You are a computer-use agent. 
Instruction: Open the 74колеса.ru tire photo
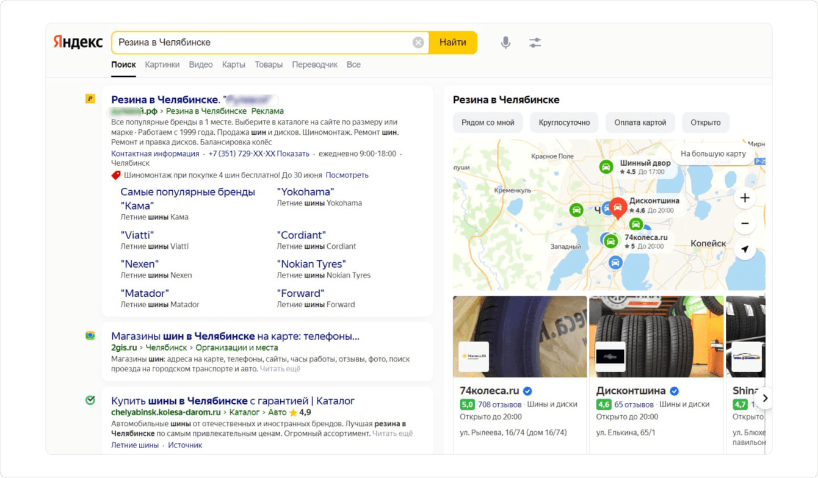pos(520,337)
